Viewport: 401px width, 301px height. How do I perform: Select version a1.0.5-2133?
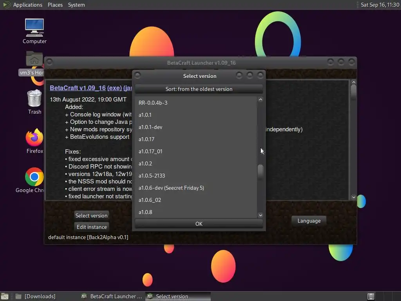[196, 176]
